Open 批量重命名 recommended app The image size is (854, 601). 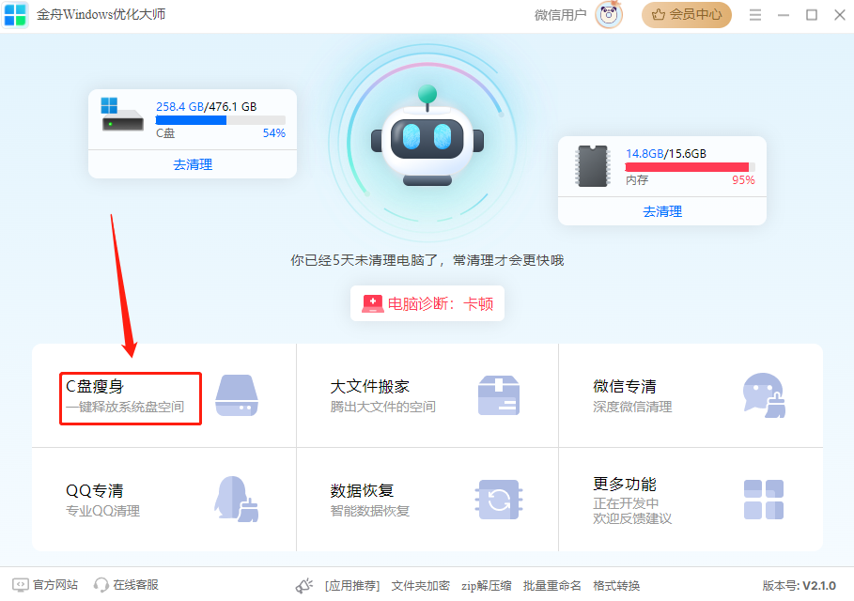coord(551,585)
